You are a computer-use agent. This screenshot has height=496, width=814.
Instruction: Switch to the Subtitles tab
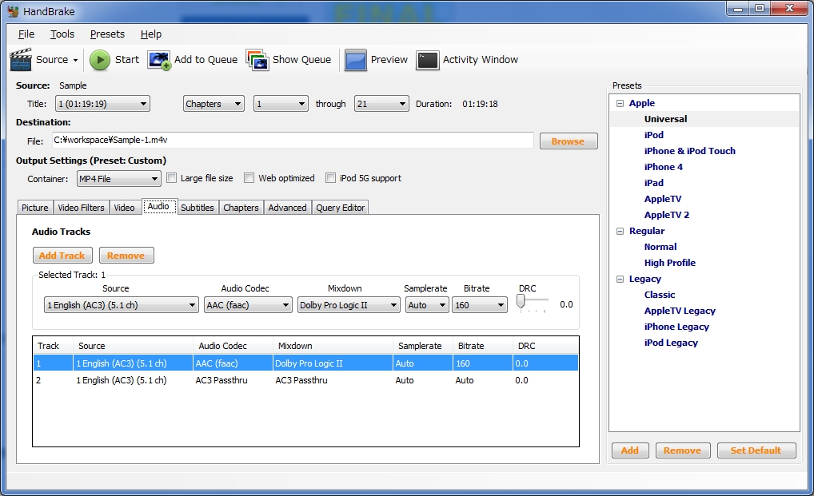tap(198, 208)
